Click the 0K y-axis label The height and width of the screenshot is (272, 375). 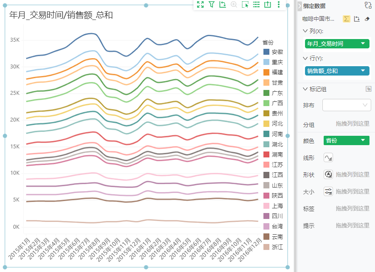click(16, 227)
